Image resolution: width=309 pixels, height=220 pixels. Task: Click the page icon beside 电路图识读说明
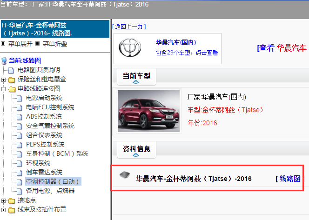tap(11, 70)
